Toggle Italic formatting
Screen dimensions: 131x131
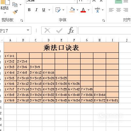pyautogui.click(x=36, y=10)
